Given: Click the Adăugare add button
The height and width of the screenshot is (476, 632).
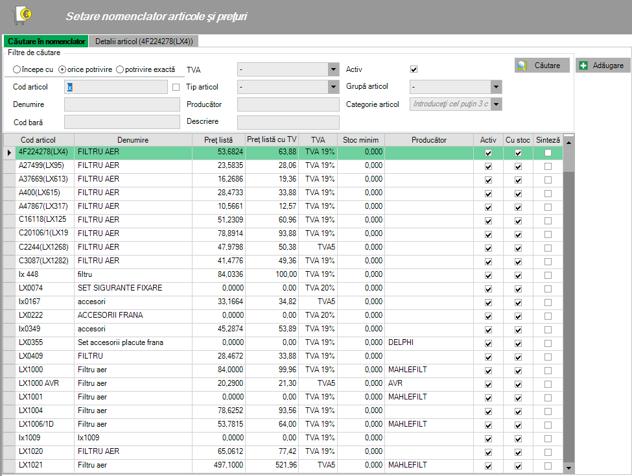Looking at the screenshot, I should point(603,65).
